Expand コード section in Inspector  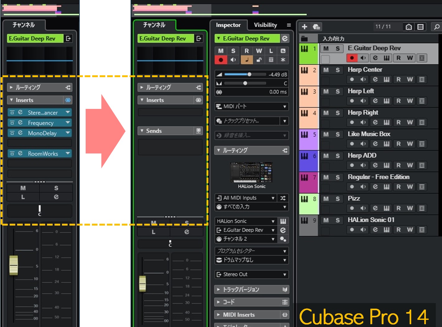(252, 302)
